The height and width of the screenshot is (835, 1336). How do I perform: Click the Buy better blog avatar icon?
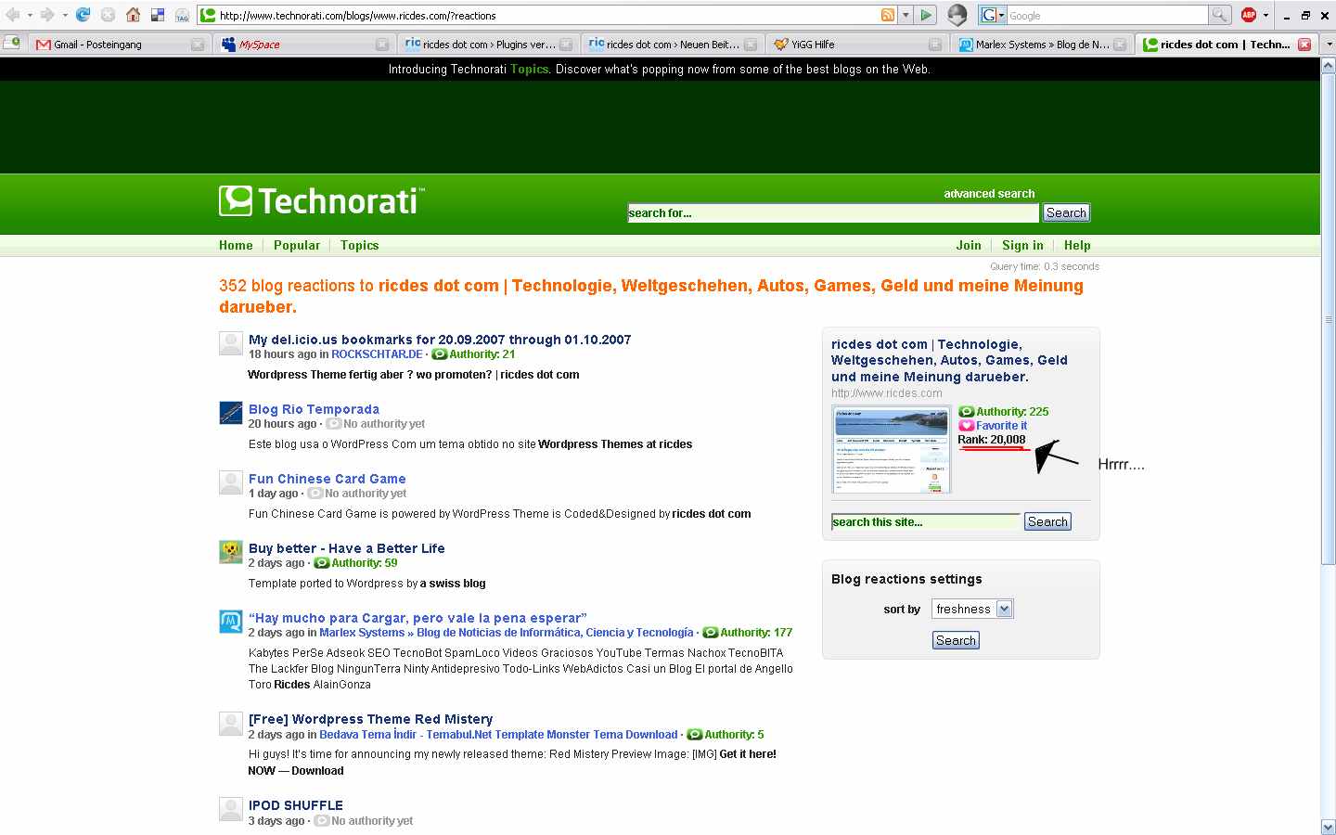230,551
